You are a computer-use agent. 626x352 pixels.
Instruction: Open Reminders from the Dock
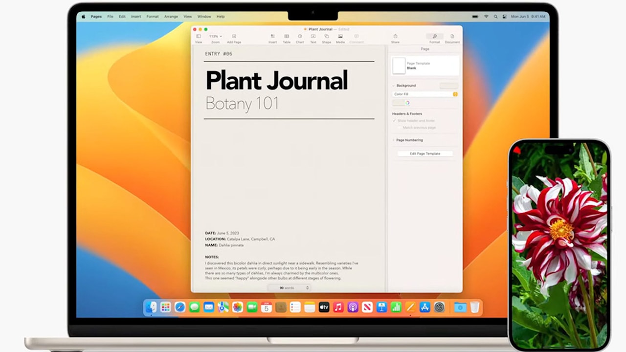pos(295,307)
